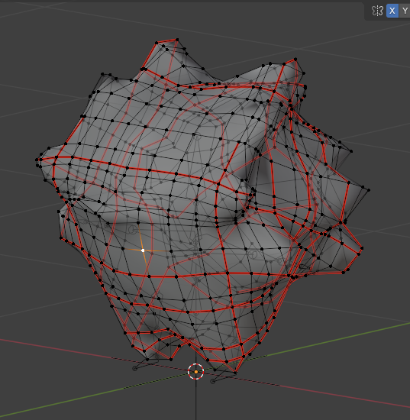Toggle X axis mirror button
Screen dimensions: 410x420
click(392, 11)
